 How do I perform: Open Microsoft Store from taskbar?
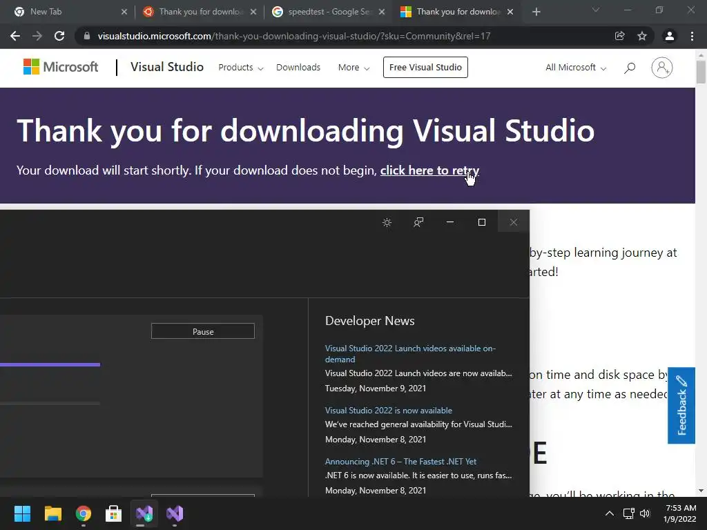114,513
